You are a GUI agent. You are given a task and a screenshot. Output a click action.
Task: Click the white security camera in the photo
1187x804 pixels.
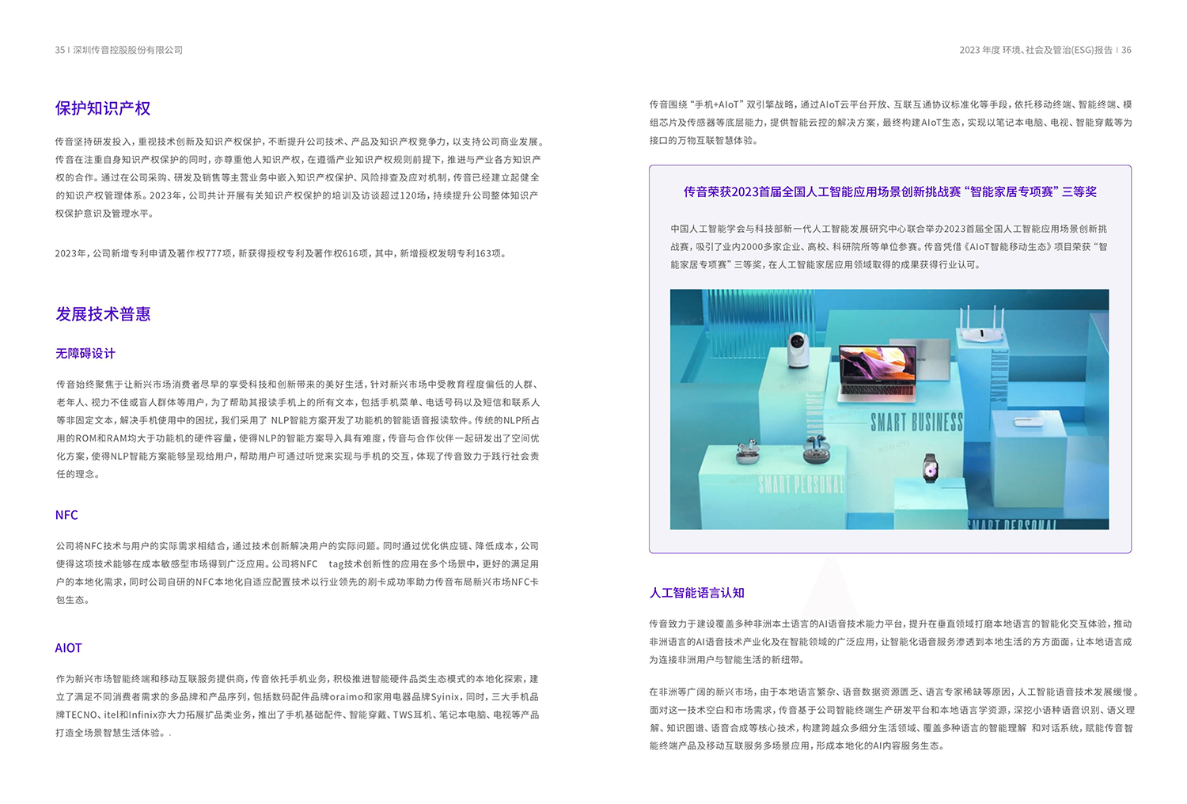click(797, 349)
